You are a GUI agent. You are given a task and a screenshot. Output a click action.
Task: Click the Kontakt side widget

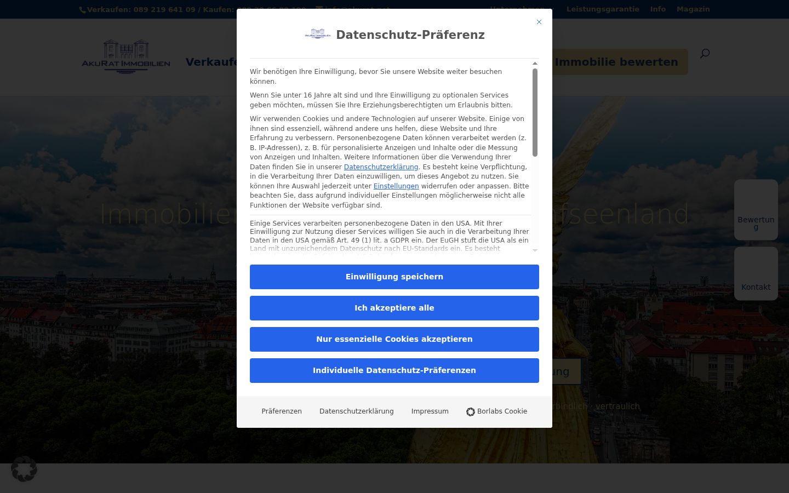756,273
